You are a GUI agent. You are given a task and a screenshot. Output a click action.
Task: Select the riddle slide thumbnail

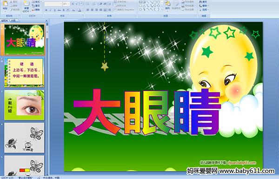(x=24, y=73)
